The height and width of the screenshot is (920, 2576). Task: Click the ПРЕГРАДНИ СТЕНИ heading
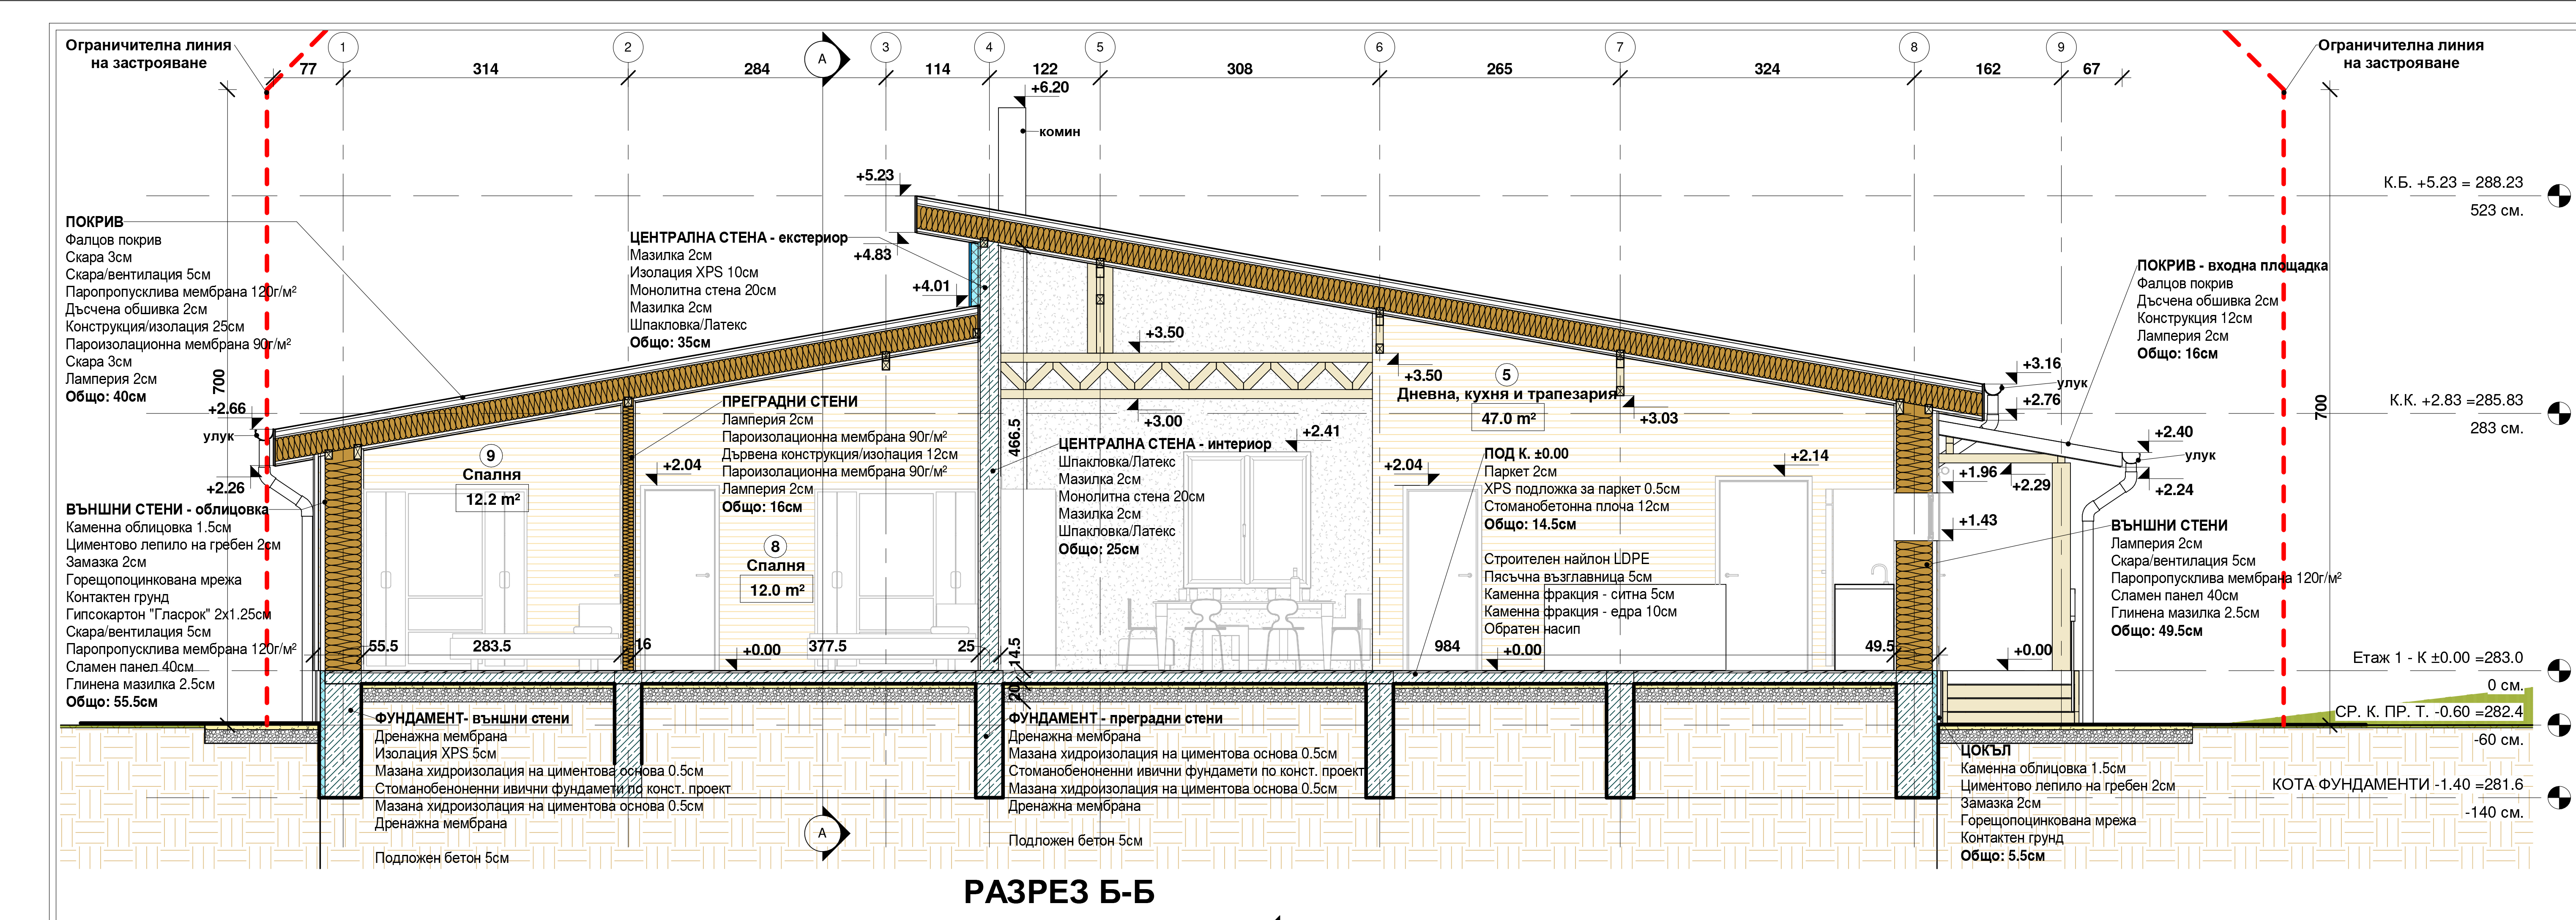789,401
